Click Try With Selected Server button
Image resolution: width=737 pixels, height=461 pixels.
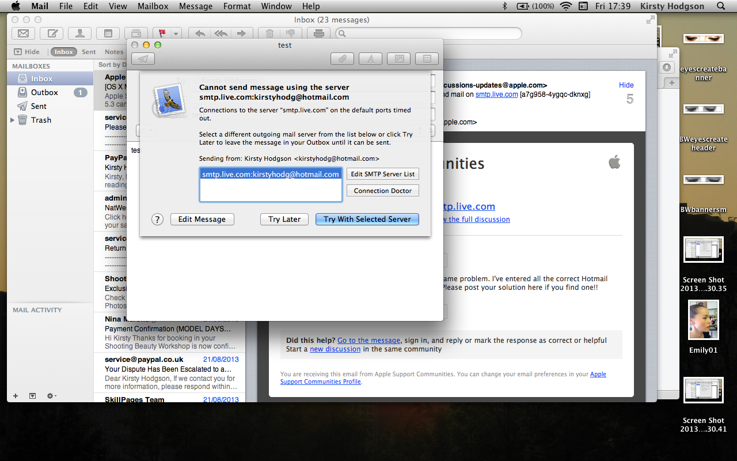tap(367, 219)
